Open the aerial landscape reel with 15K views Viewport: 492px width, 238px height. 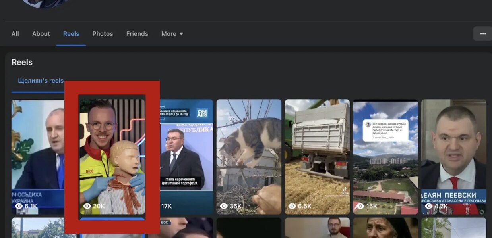385,157
